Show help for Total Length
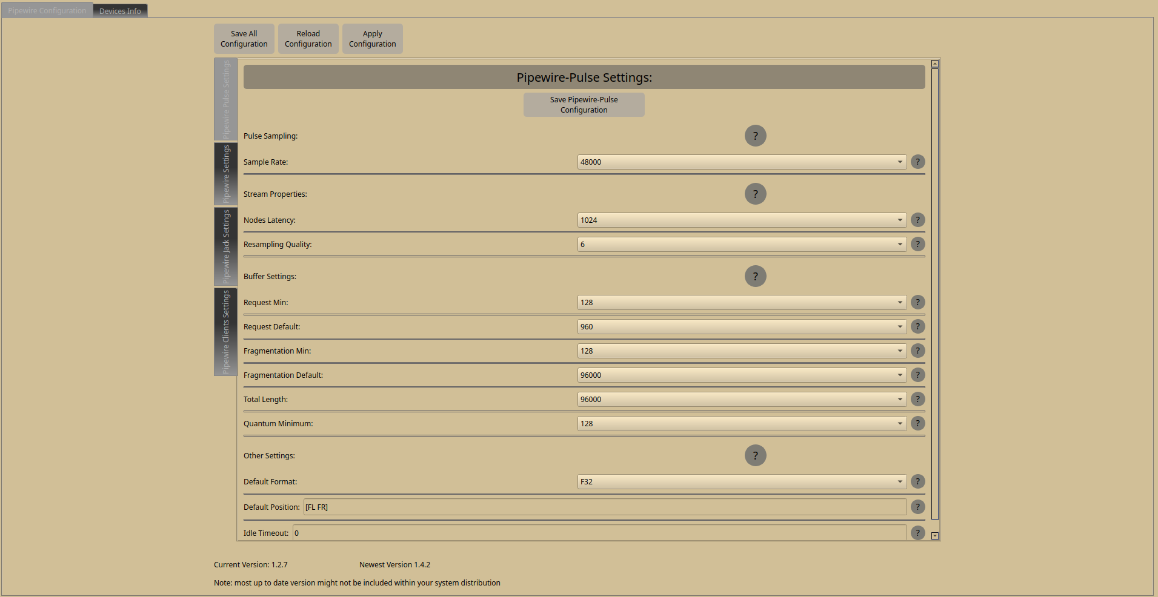Image resolution: width=1158 pixels, height=597 pixels. 917,399
